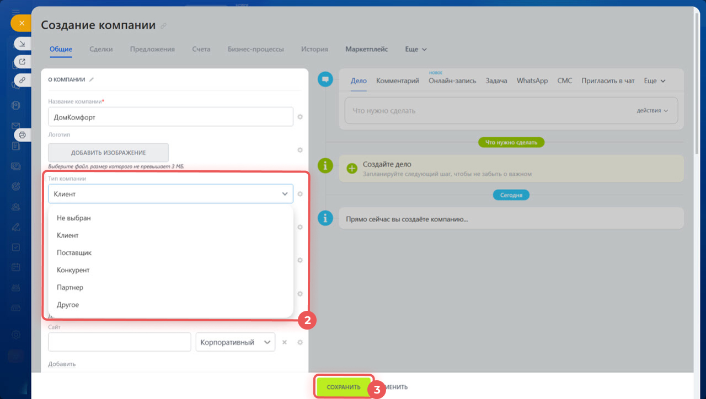Click the print icon on sidebar
This screenshot has width=706, height=399.
click(x=23, y=134)
